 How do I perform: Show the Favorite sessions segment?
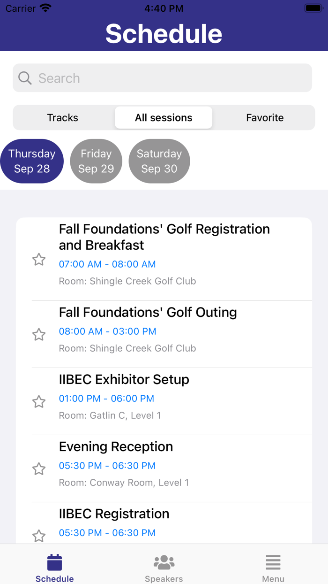click(265, 117)
